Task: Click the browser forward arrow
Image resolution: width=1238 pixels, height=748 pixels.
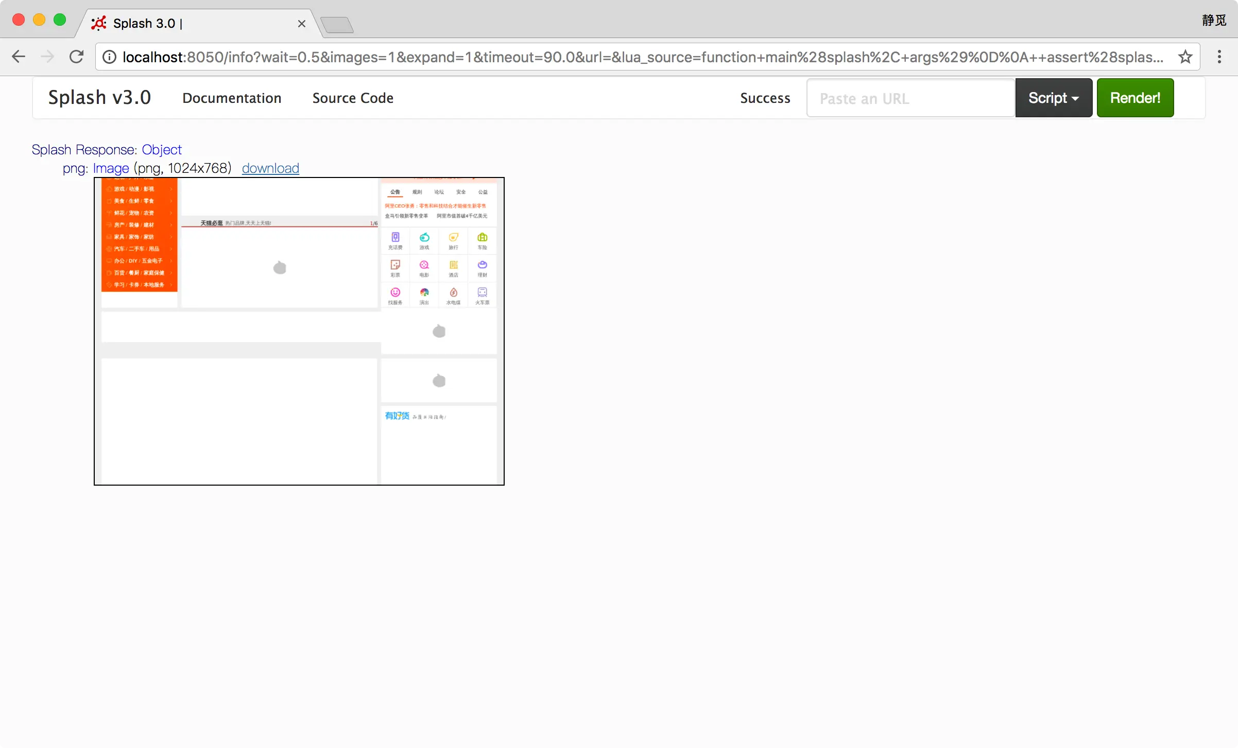Action: click(47, 57)
